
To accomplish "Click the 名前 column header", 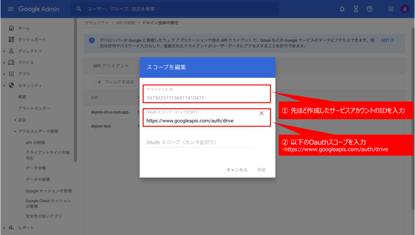I will click(94, 98).
